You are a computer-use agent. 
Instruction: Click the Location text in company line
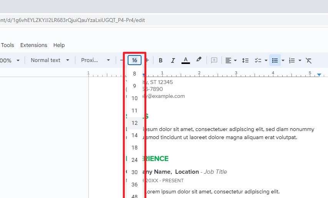click(187, 172)
